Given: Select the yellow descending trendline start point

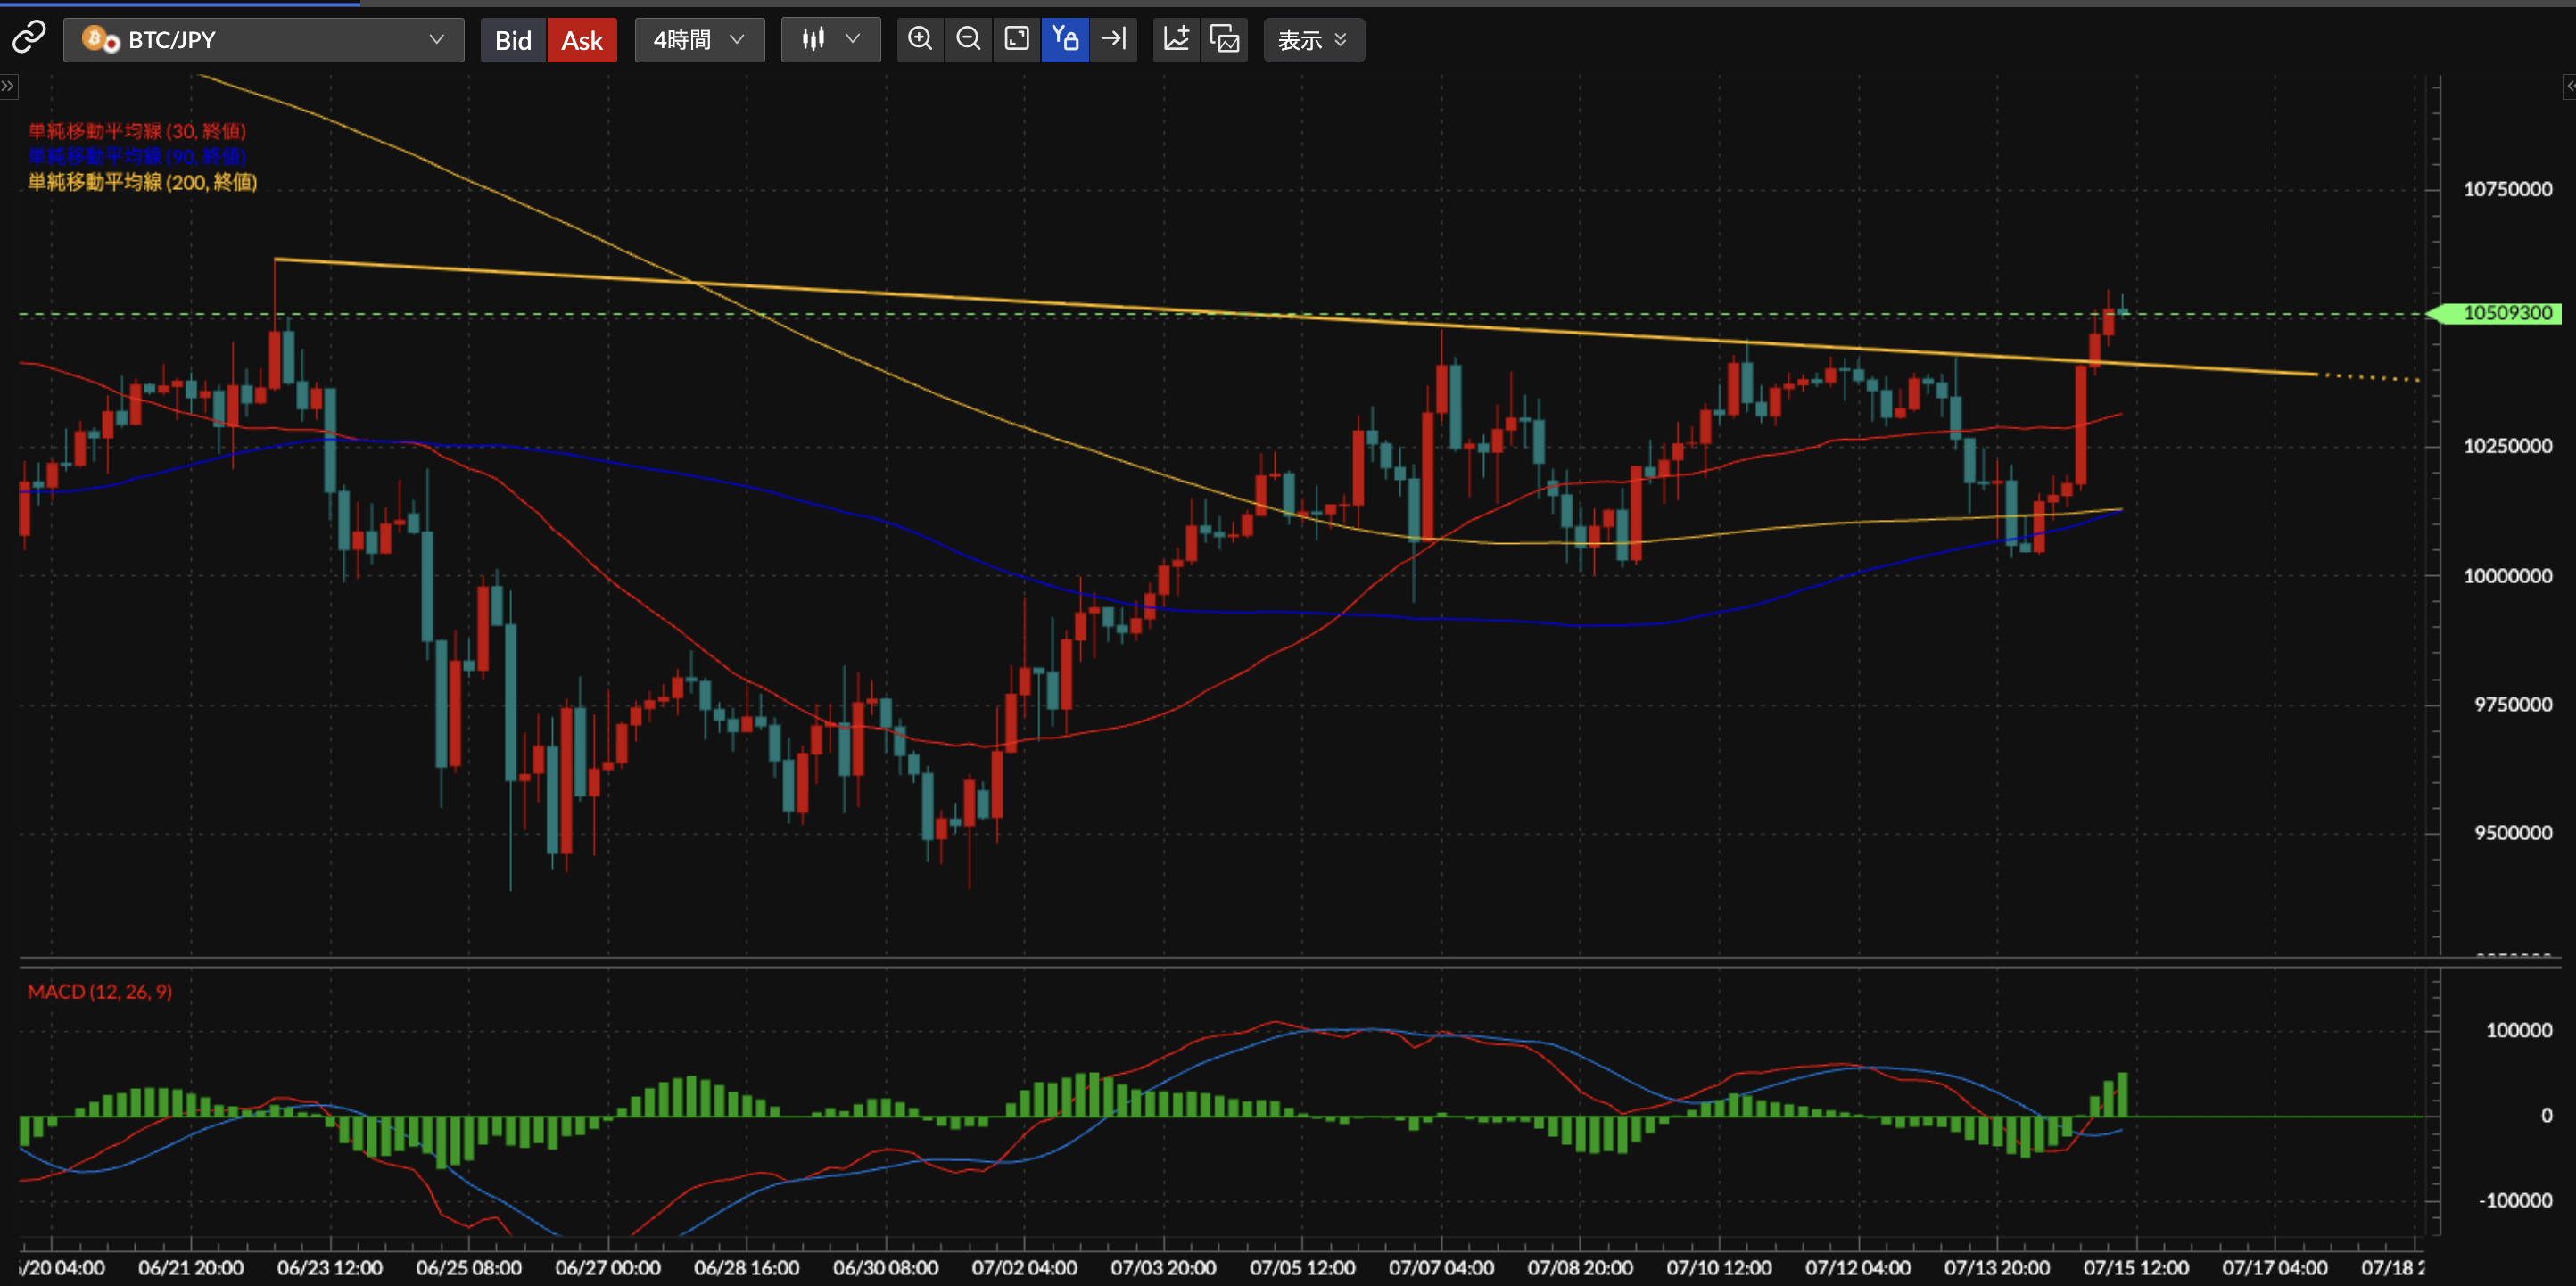Looking at the screenshot, I should click(275, 260).
